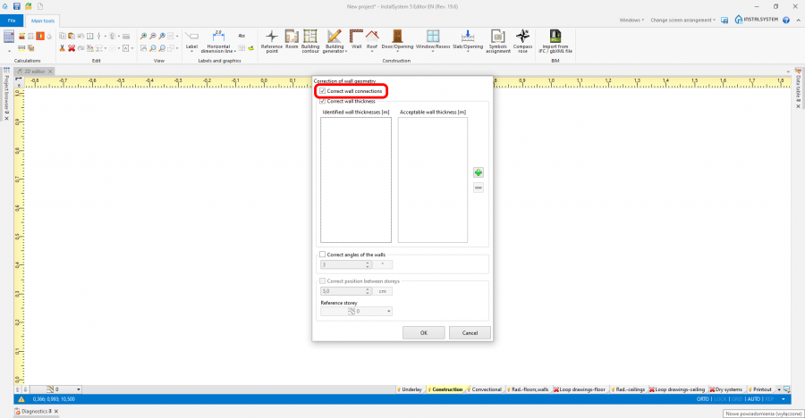Screen dimensions: 805x418
Task: Toggle the Correct wall thickness checkbox
Action: [323, 101]
